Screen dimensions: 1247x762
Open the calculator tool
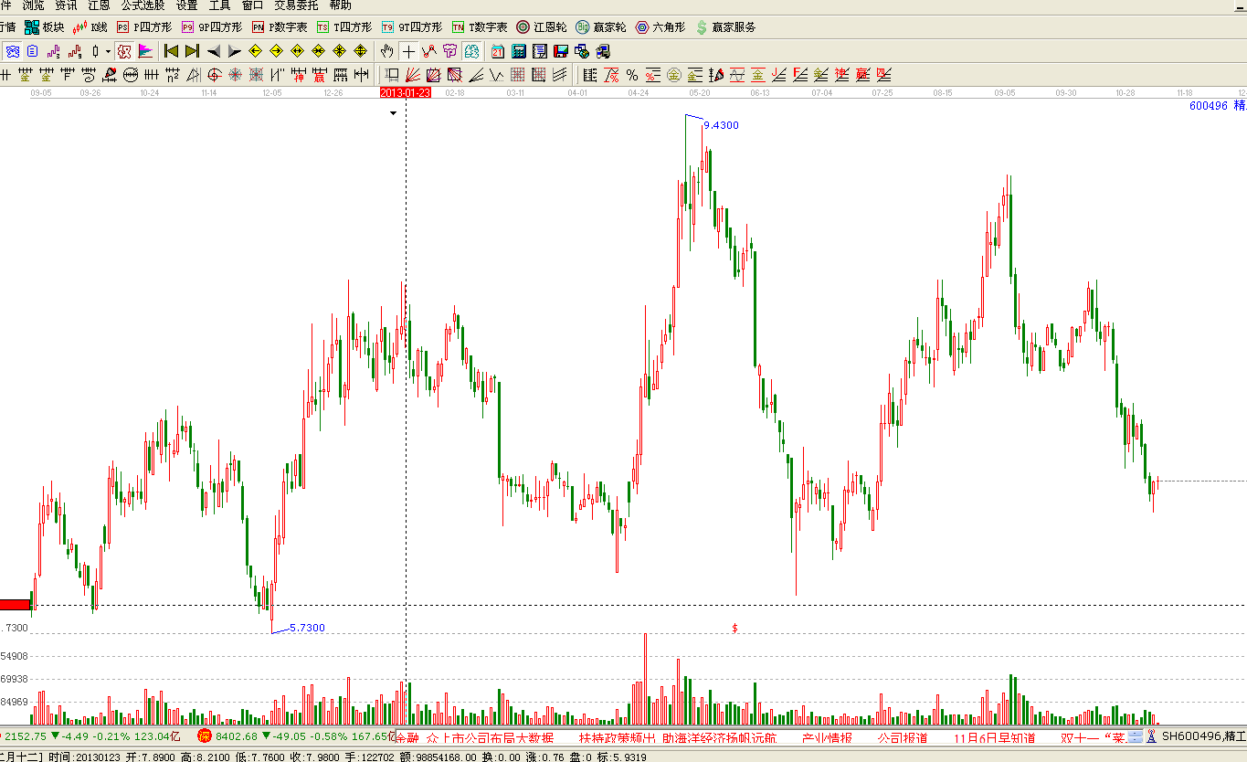tap(519, 51)
